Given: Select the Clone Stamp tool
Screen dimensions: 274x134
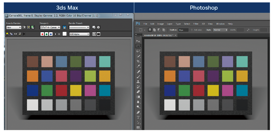Looking at the screenshot, I should (138, 82).
